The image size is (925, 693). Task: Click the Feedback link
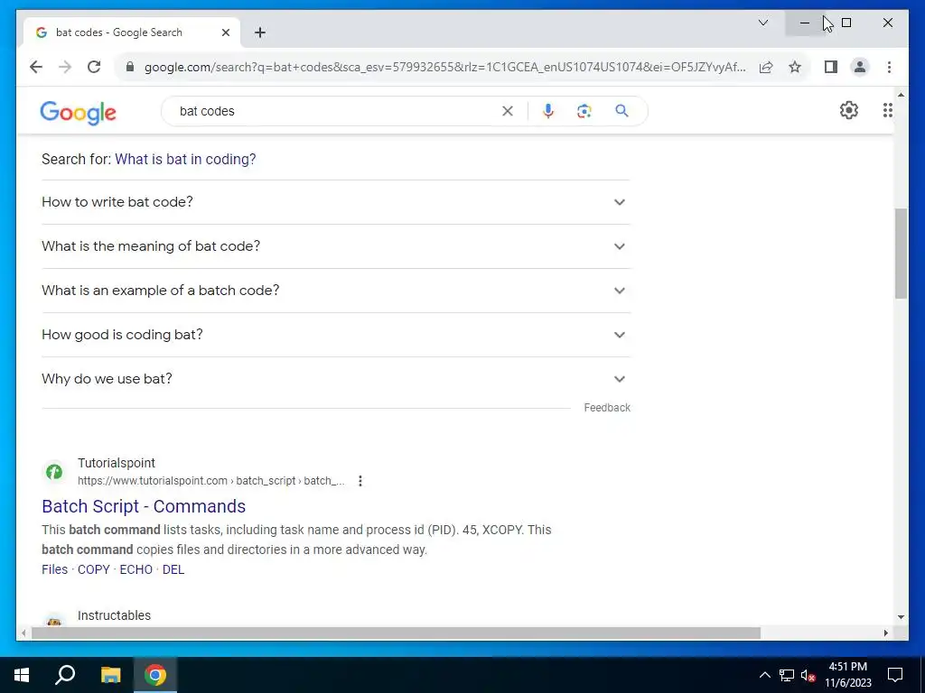pos(607,408)
